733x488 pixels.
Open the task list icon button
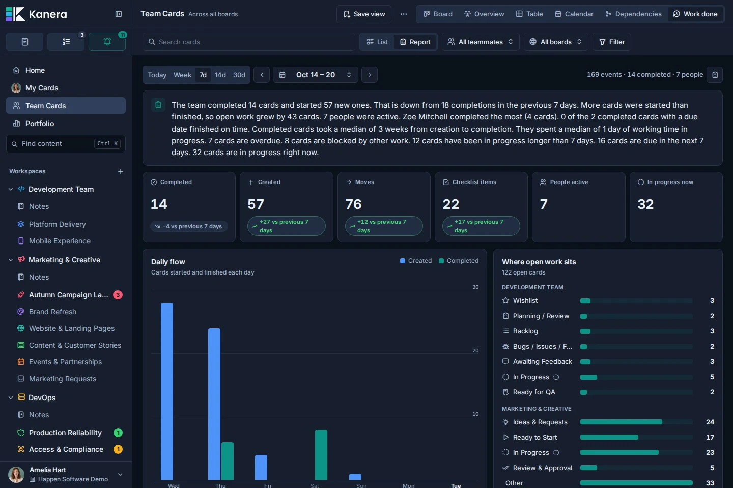click(x=66, y=42)
